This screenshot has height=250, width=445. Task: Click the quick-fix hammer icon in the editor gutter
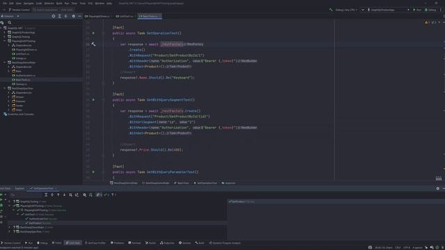(x=93, y=44)
